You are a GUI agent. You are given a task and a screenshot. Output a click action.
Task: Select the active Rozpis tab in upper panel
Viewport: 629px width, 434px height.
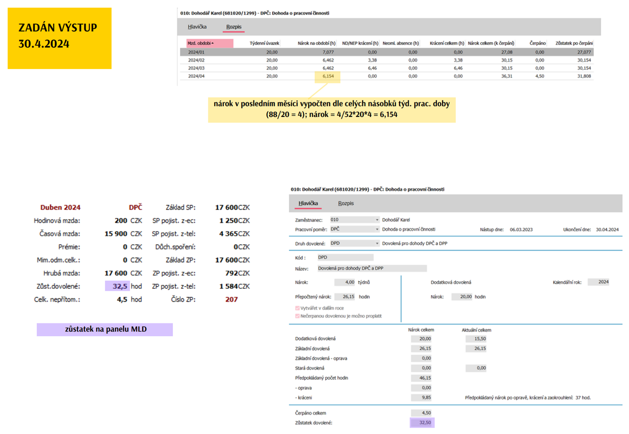pos(233,27)
